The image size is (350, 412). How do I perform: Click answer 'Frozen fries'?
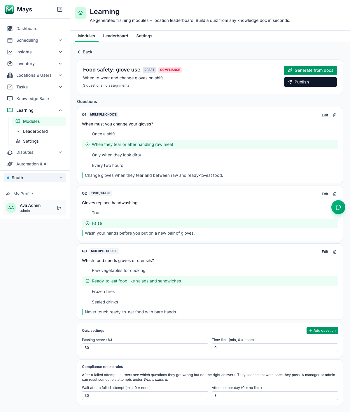pos(210,291)
